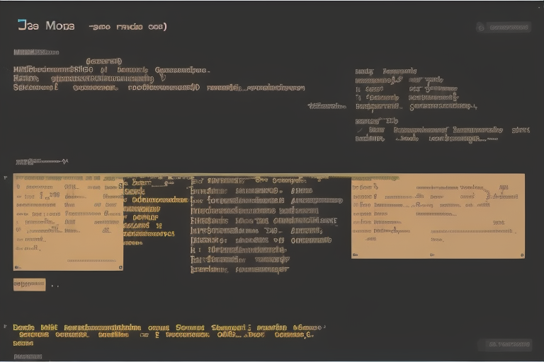Select the subtitle text next to the title
Image resolution: width=544 pixels, height=362 pixels.
tap(127, 26)
